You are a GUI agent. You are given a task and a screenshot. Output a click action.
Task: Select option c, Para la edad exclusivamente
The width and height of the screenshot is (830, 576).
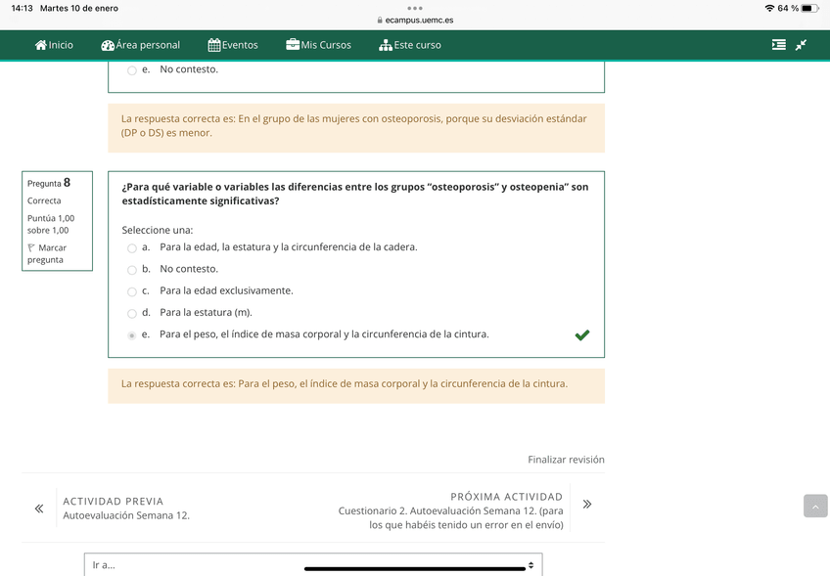(x=131, y=290)
